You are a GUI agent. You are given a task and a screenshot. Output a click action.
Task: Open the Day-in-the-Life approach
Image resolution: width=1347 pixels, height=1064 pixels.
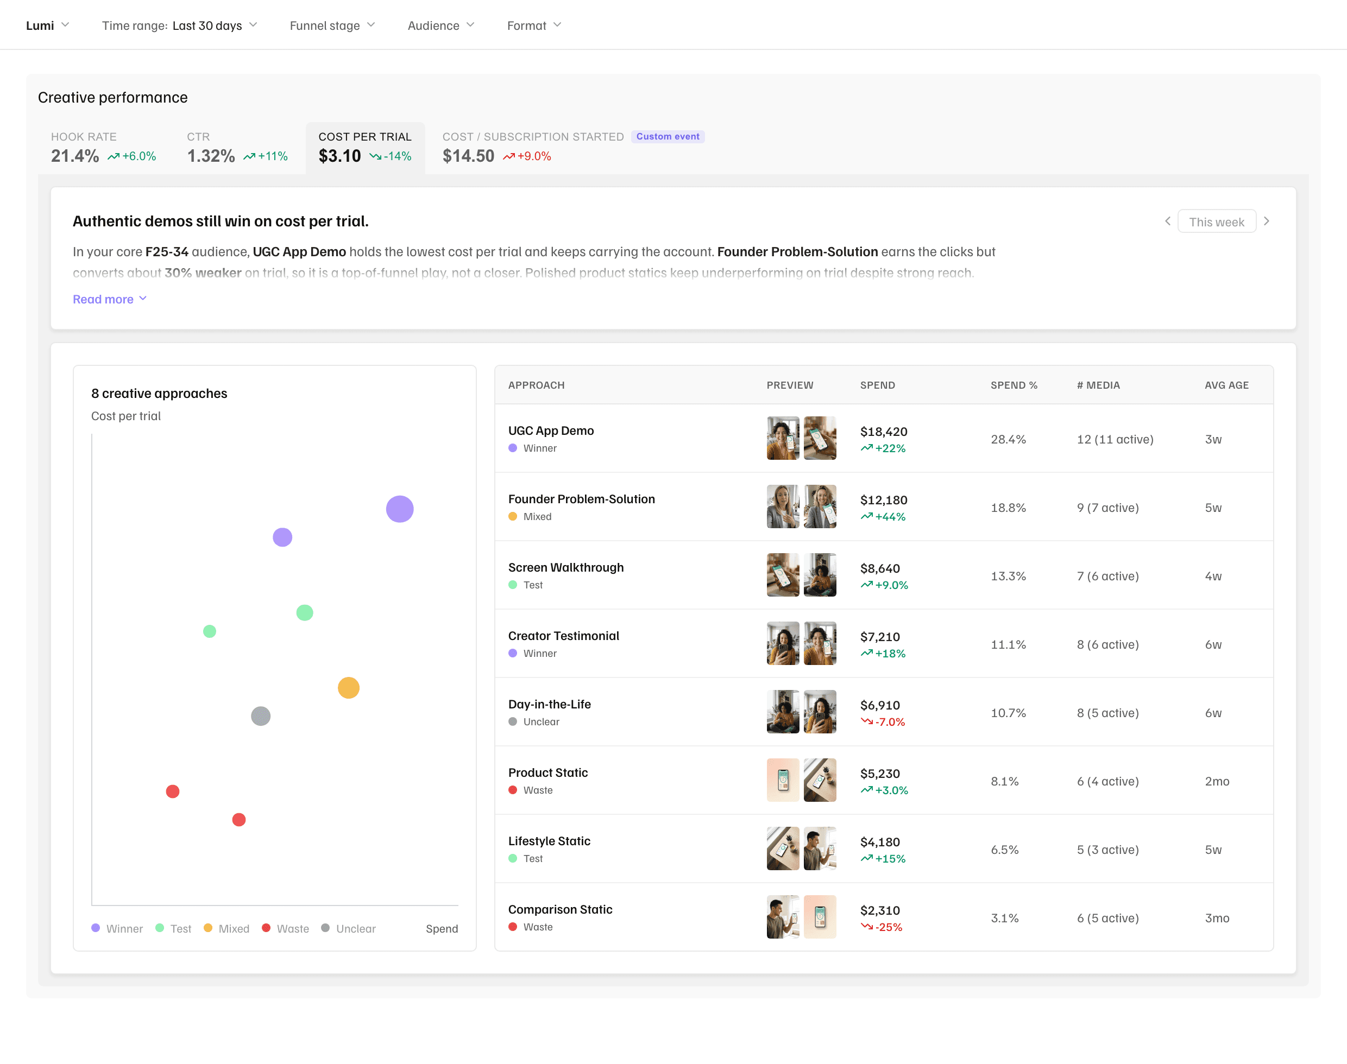click(884, 712)
